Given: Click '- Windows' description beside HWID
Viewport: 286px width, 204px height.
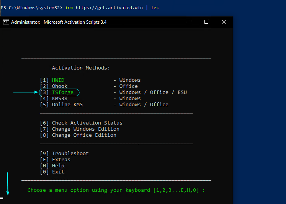Looking at the screenshot, I should click(x=127, y=80).
